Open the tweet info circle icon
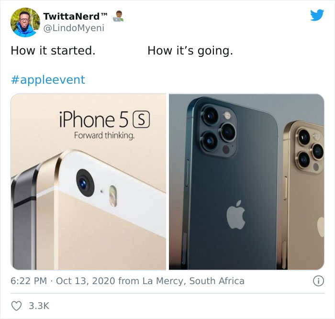 pyautogui.click(x=316, y=281)
